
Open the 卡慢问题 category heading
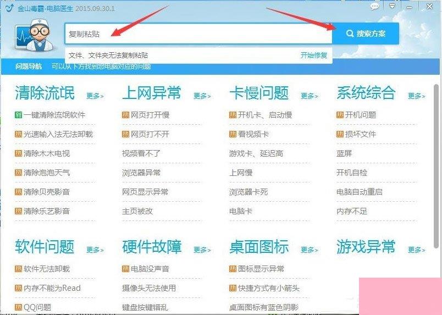pos(259,93)
